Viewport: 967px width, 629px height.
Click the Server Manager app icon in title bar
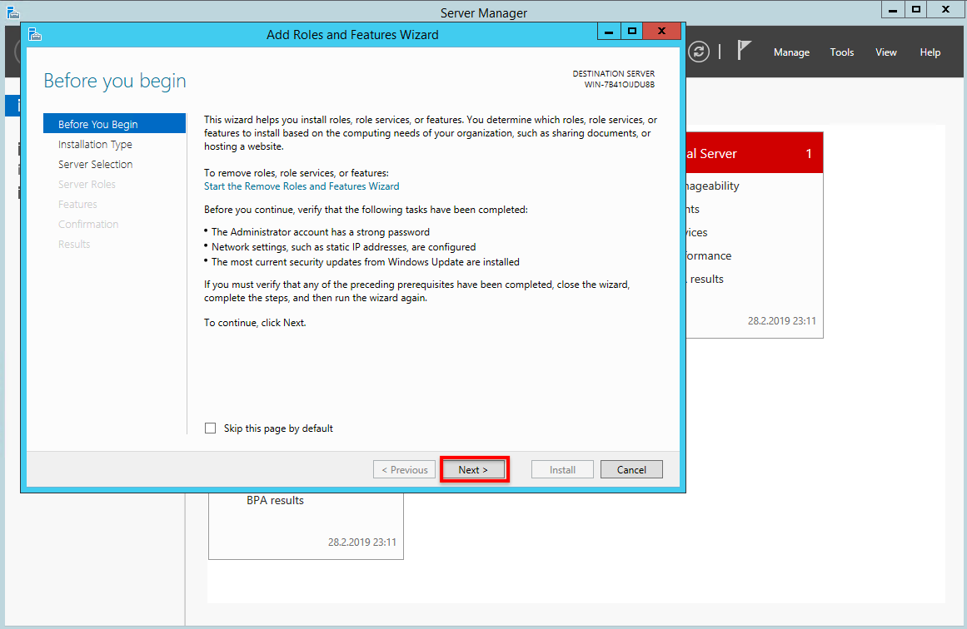point(12,12)
